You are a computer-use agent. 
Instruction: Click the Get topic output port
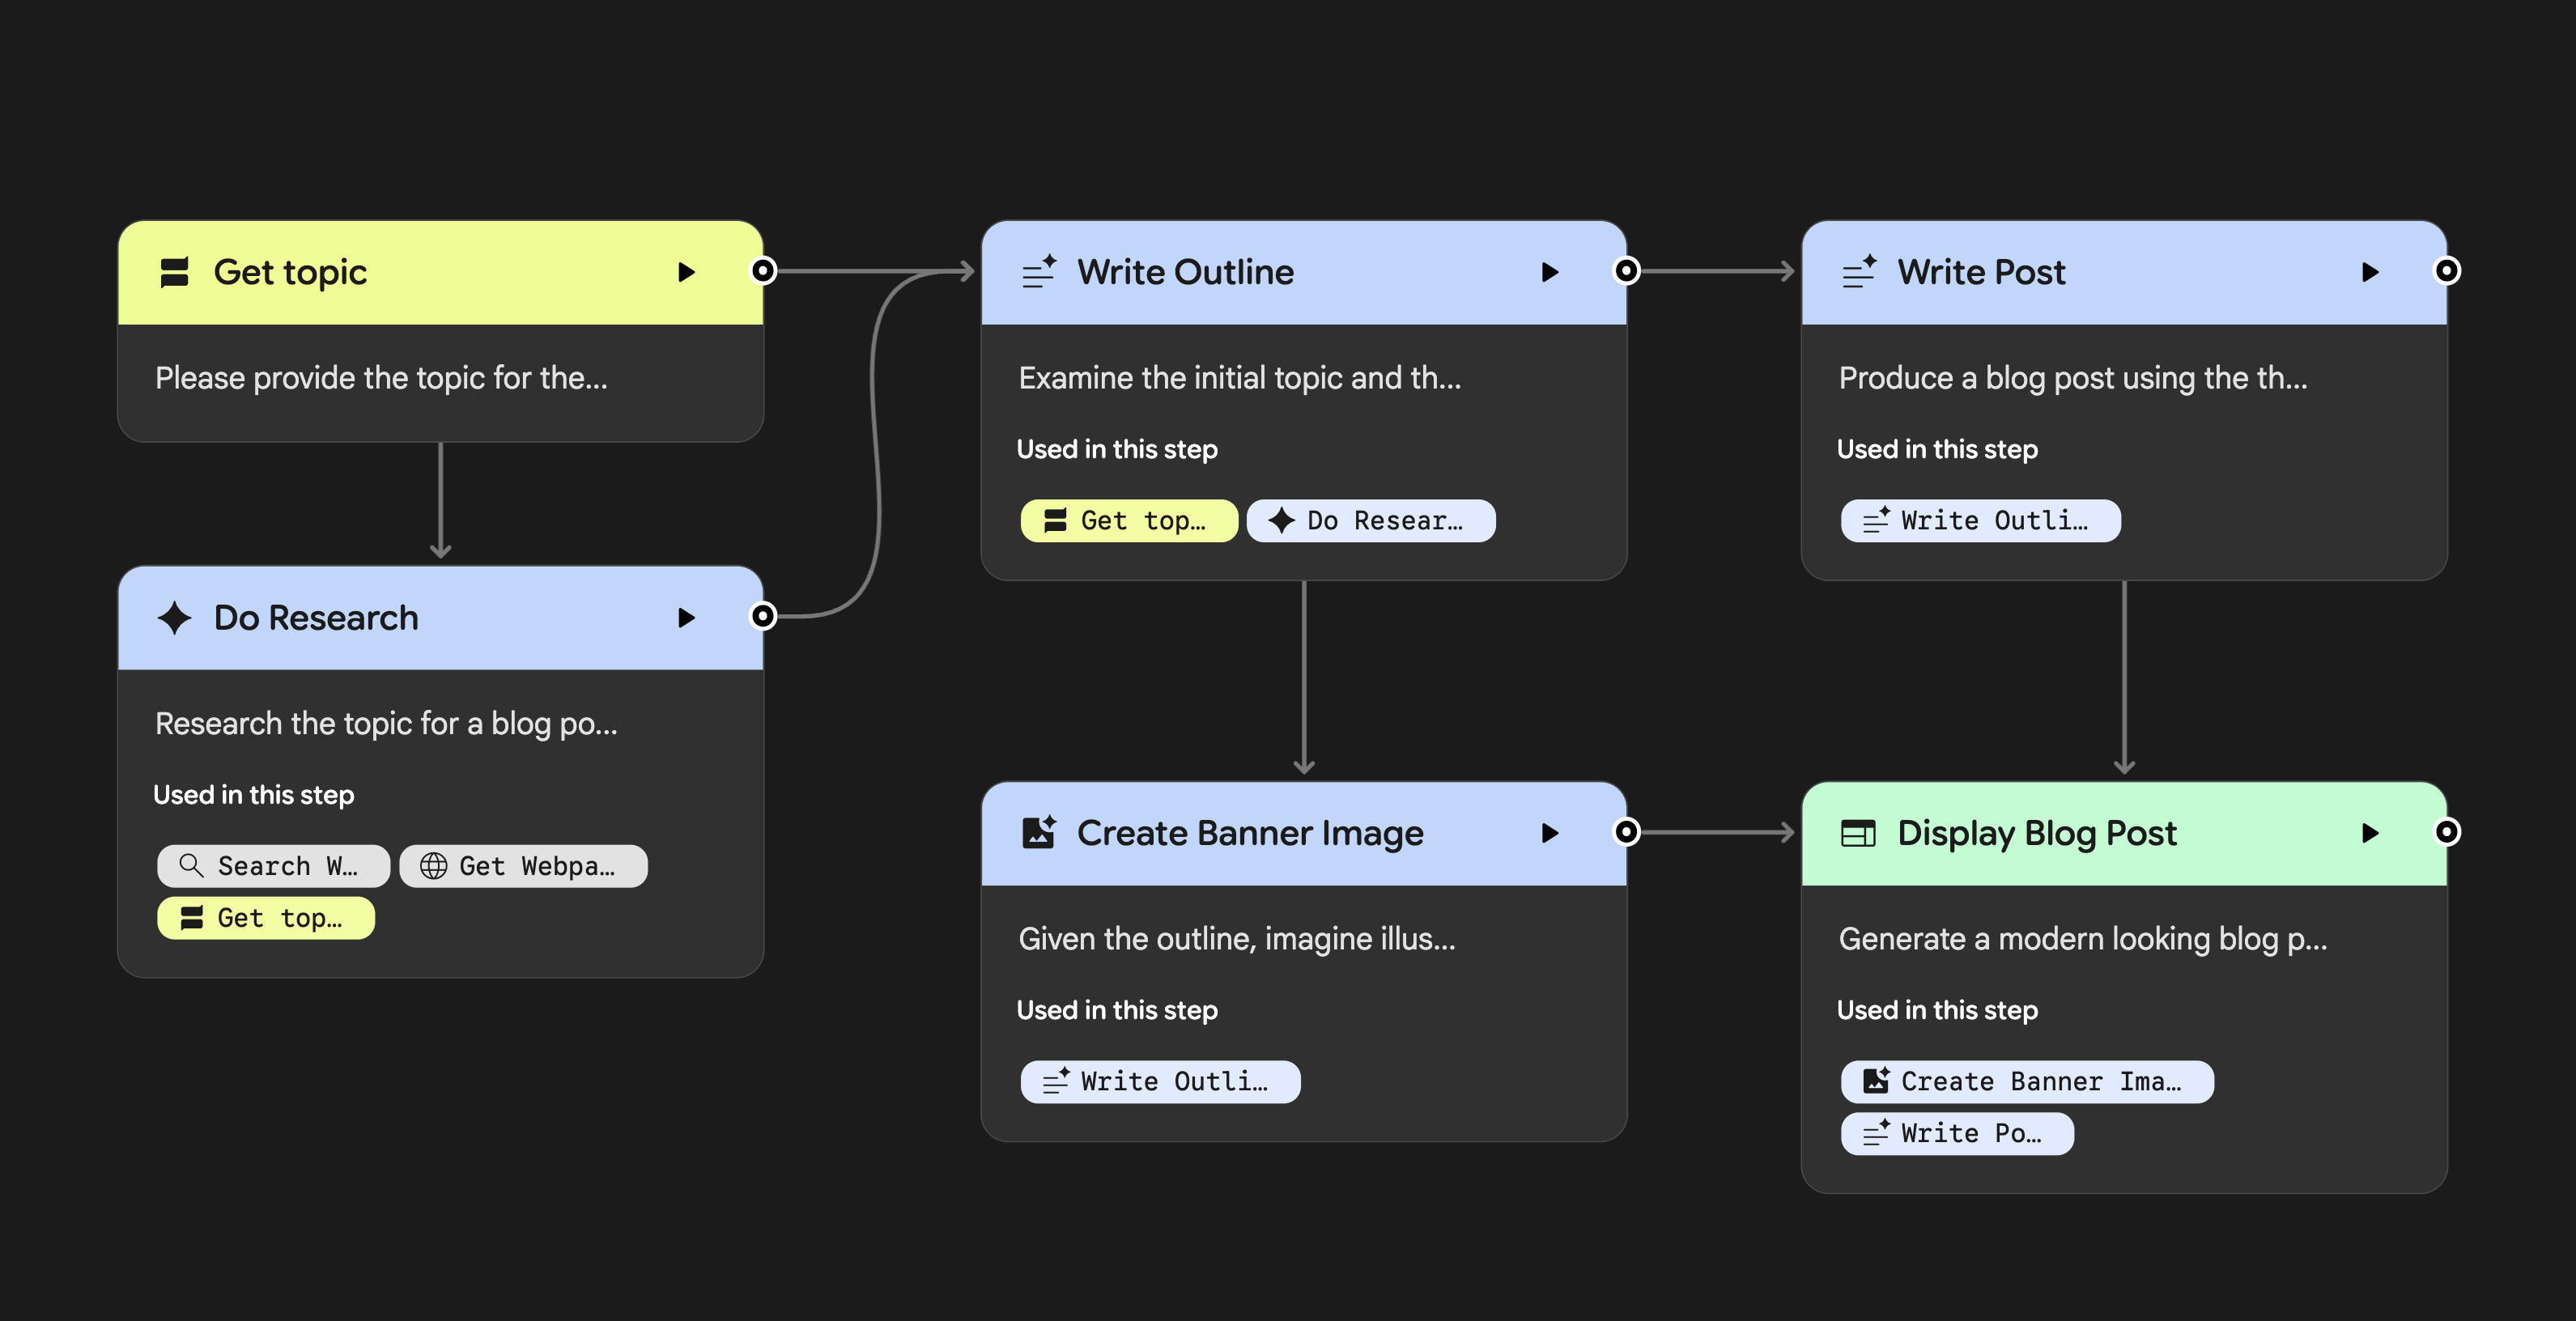[763, 271]
